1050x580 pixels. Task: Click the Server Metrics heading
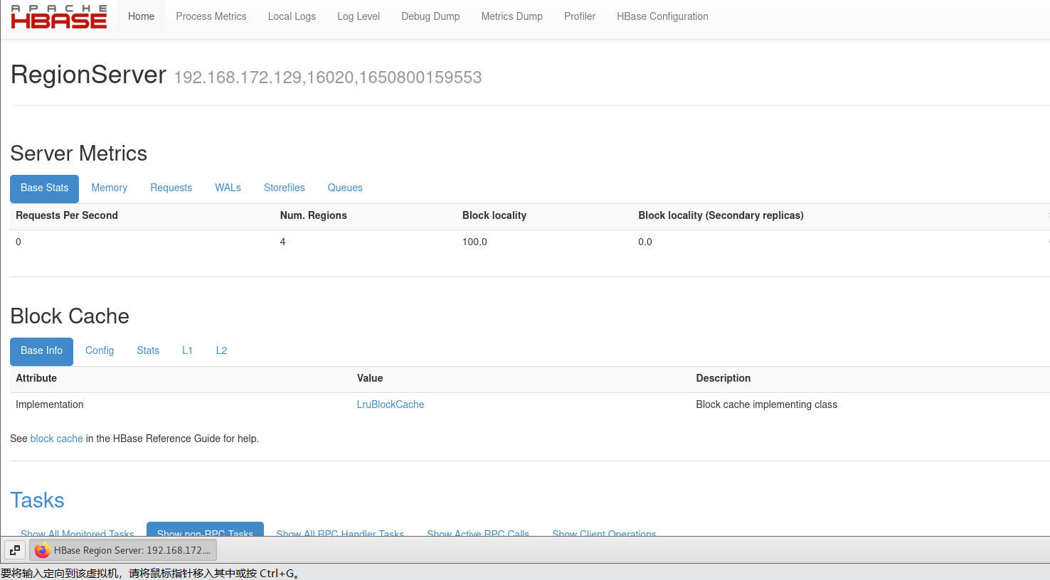click(79, 154)
